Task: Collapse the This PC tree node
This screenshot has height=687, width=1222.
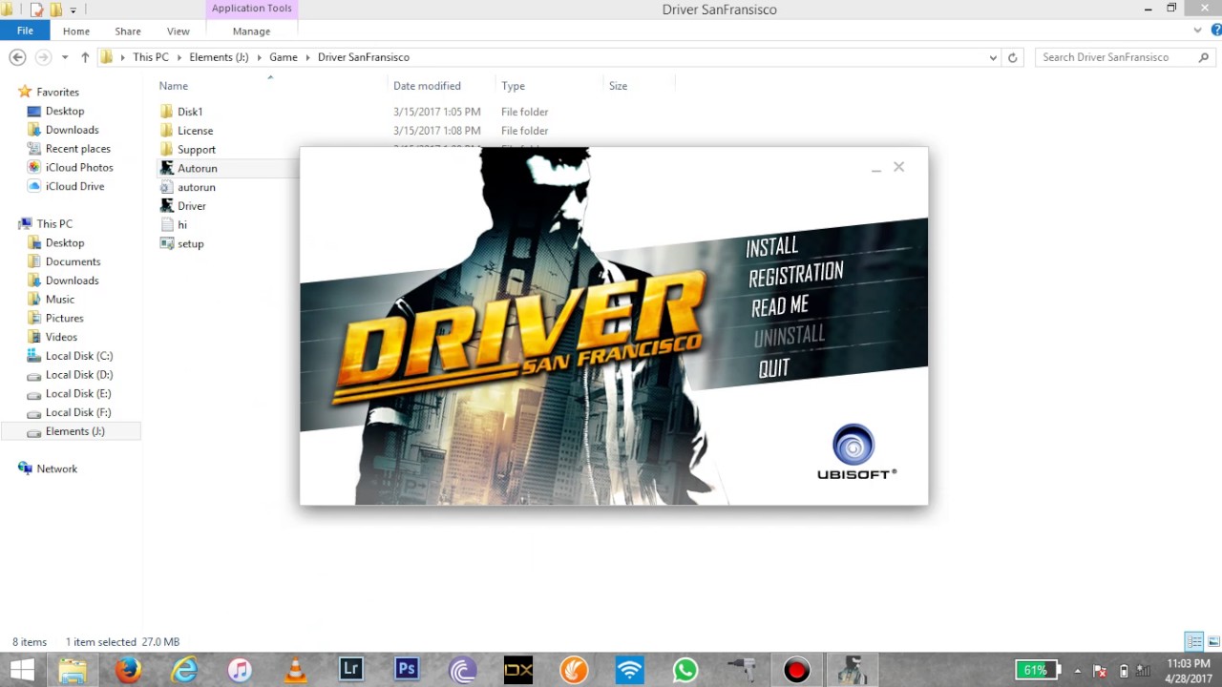Action: point(8,224)
